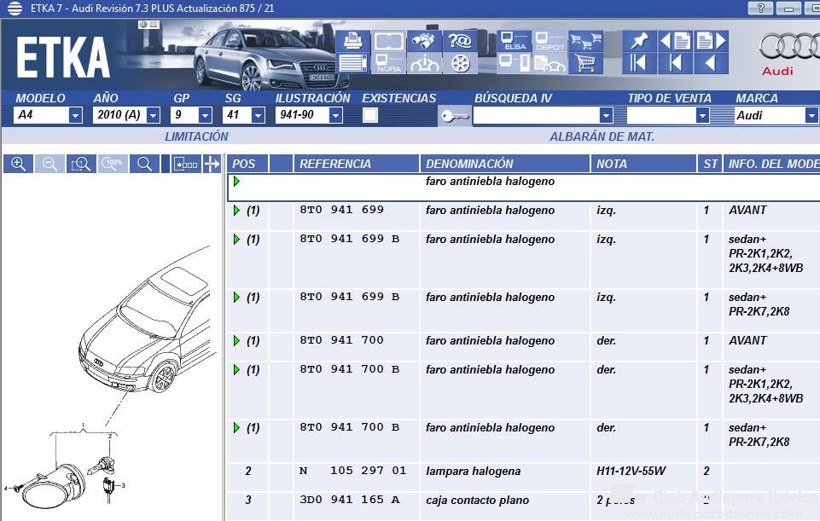Click the DEPOT icon
Image resolution: width=820 pixels, height=521 pixels.
pyautogui.click(x=550, y=41)
